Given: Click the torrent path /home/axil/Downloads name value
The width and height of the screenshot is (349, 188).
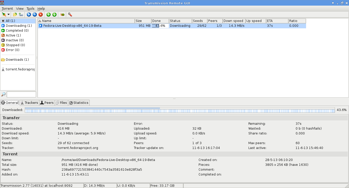Looking at the screenshot, I should point(108,160).
